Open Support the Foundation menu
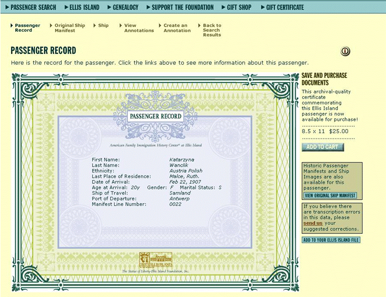The image size is (386, 297). pyautogui.click(x=180, y=7)
